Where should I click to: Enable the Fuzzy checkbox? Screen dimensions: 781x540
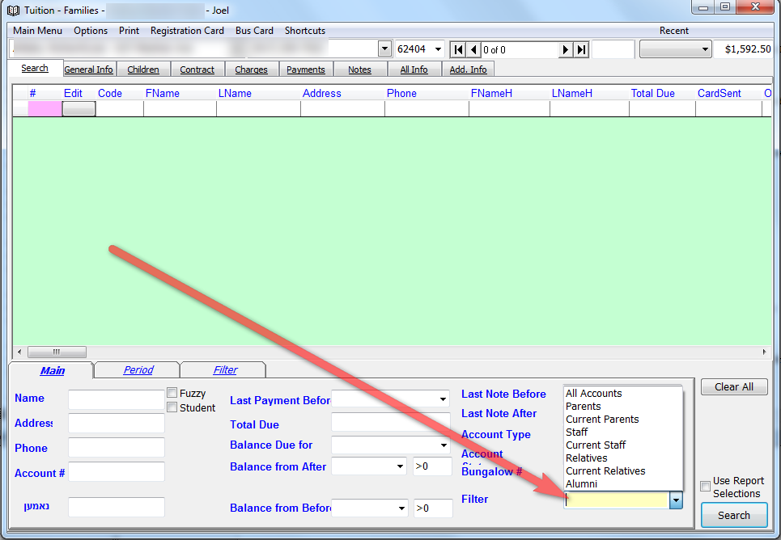point(172,393)
